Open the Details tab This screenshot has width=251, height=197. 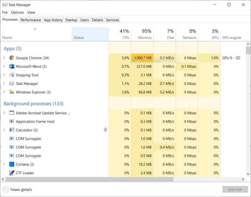tap(97, 20)
